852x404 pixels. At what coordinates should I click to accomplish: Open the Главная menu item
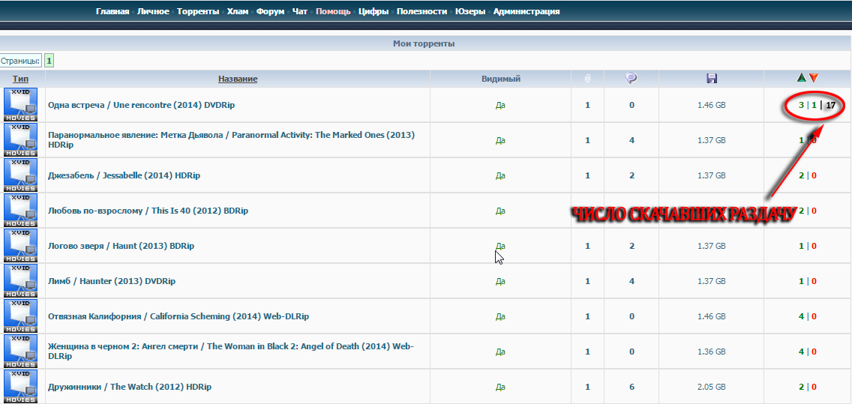(x=112, y=11)
